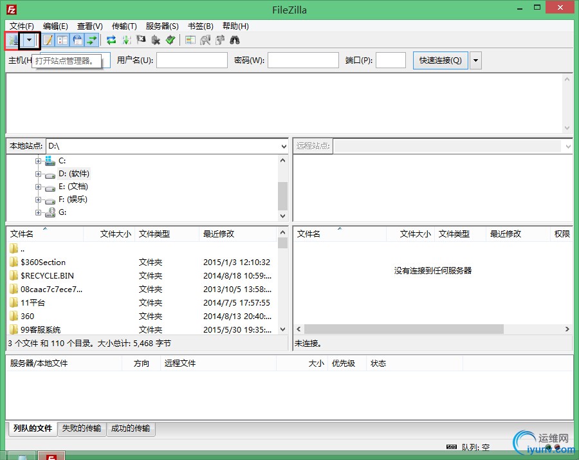
Task: Expand the E: (文档) tree node
Action: pos(38,187)
